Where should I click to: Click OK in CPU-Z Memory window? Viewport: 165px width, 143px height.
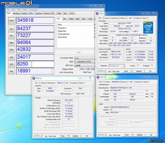(87, 136)
